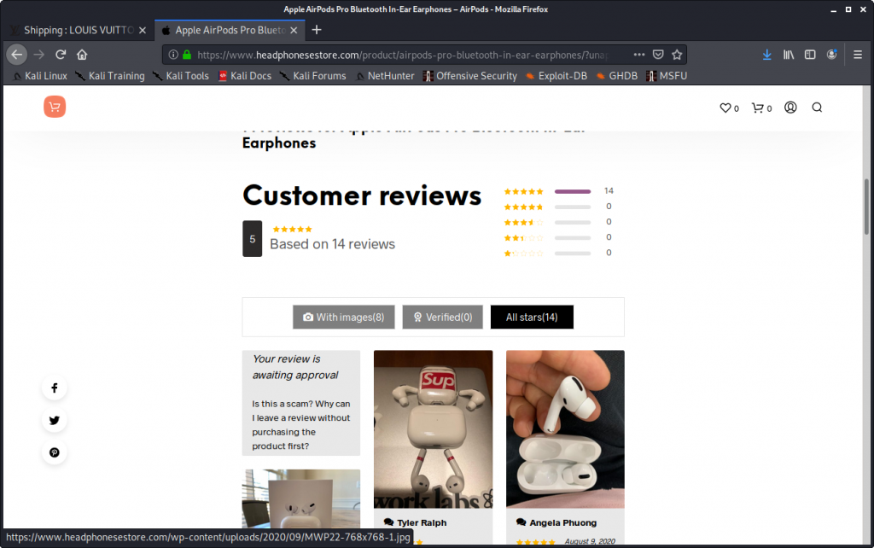Open a new browser tab

tap(317, 30)
